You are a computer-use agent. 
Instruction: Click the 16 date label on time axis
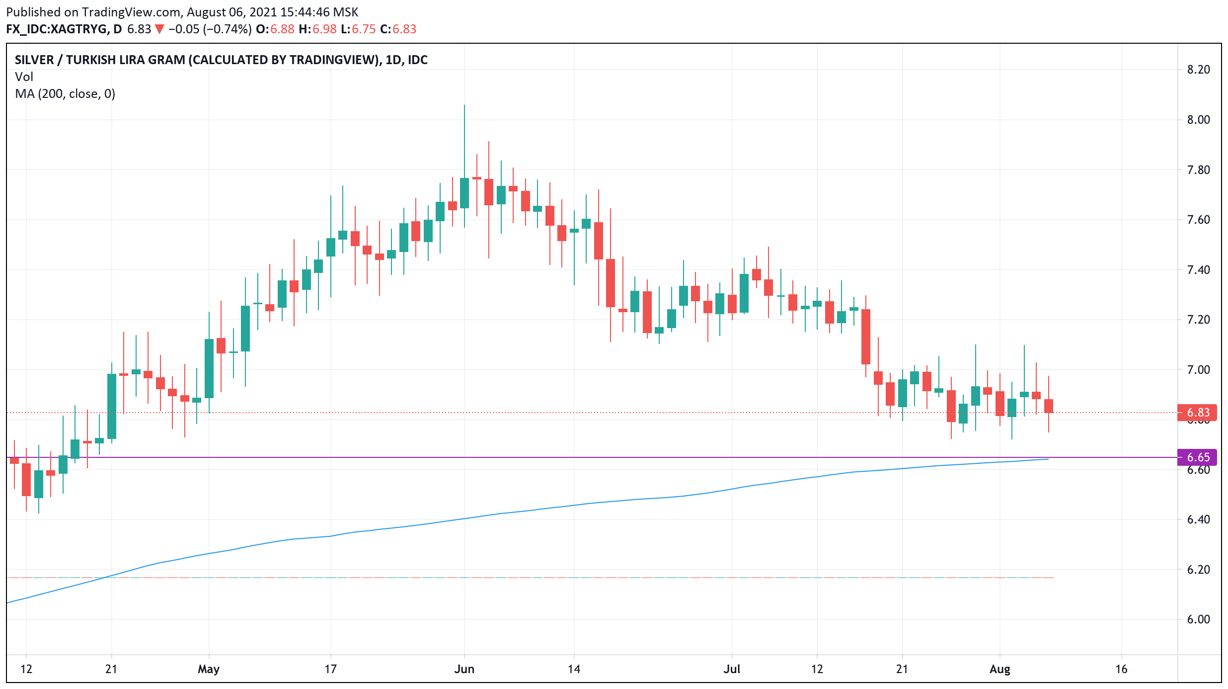click(x=1122, y=669)
